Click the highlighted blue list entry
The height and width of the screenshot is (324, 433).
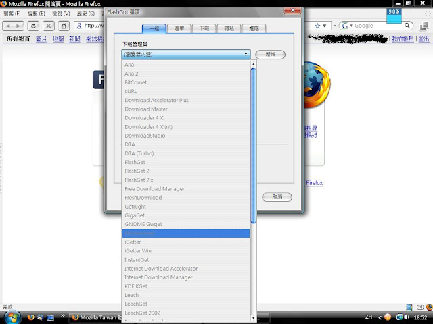pos(186,233)
